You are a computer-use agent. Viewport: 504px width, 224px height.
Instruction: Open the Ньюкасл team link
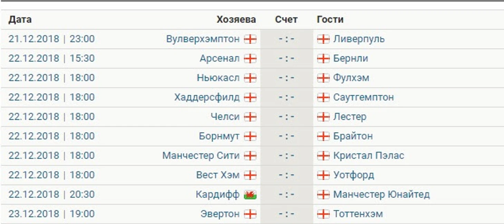click(218, 78)
